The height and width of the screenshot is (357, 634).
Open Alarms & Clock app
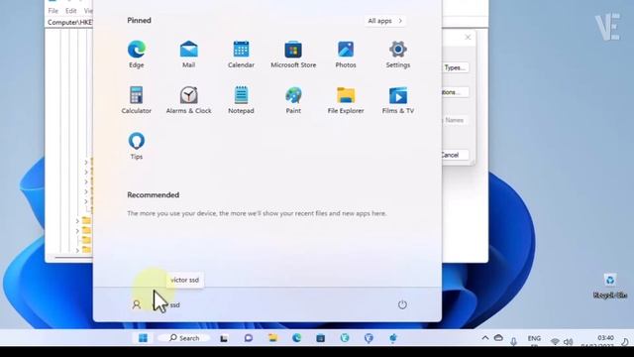tap(188, 99)
